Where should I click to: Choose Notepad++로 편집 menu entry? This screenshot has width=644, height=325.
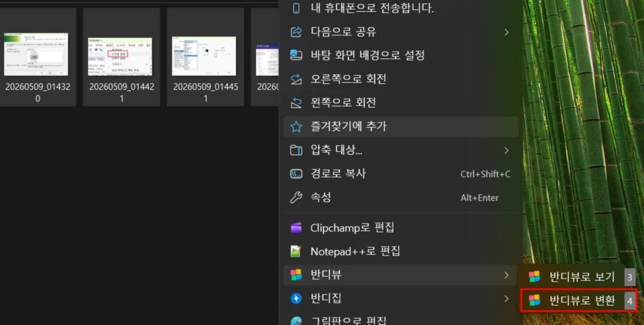tap(401, 251)
